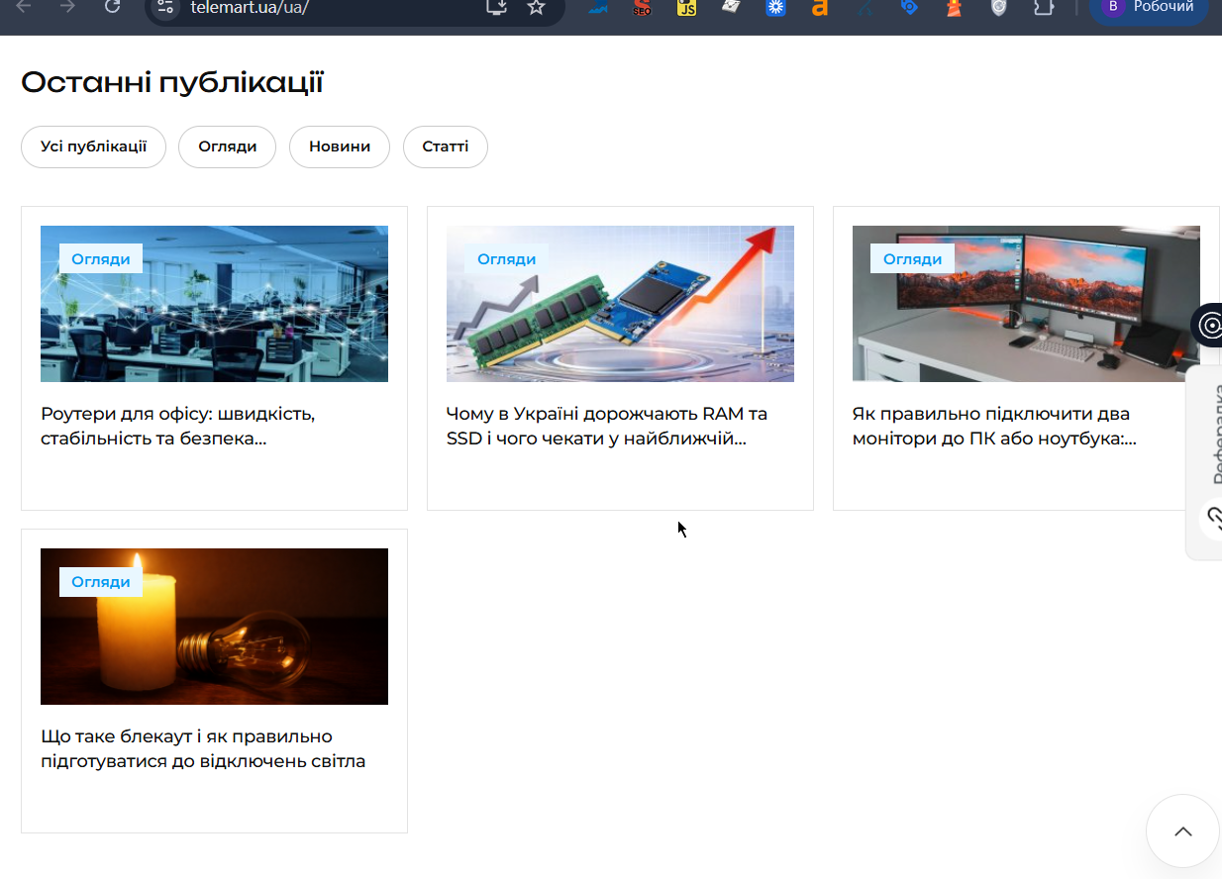Open article 'Чому в Україні дорожчають RAM'
This screenshot has height=879, width=1222.
pos(607,426)
